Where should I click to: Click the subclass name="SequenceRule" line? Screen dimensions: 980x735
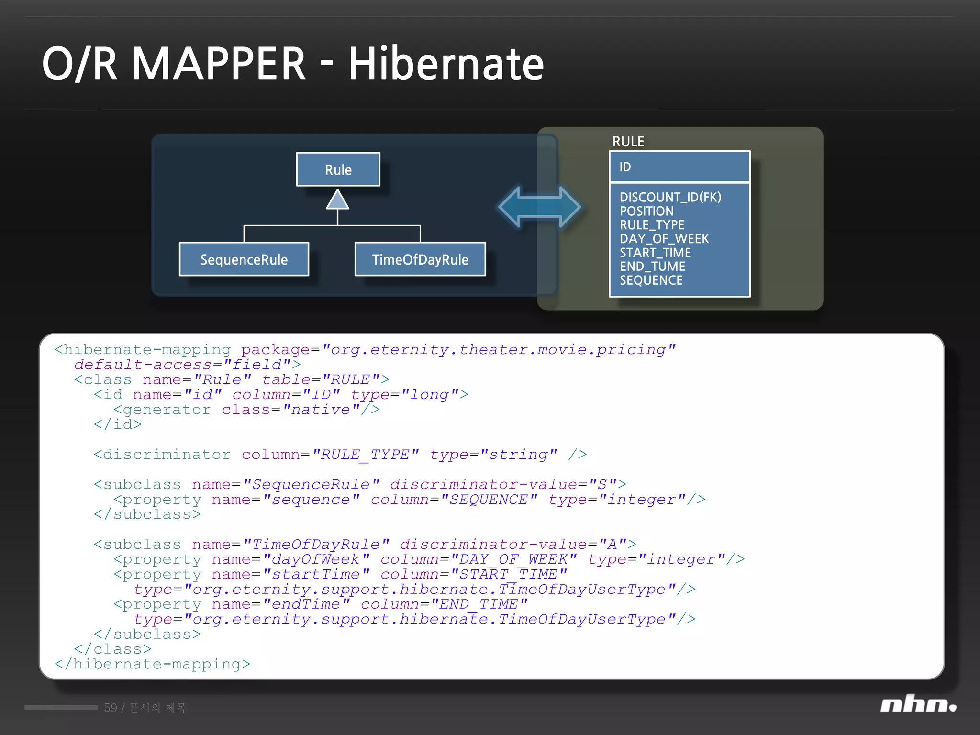pos(360,485)
